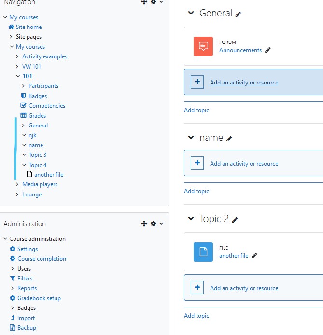This screenshot has width=323, height=335.
Task: Open Grades in the navigation tree
Action: 37,115
